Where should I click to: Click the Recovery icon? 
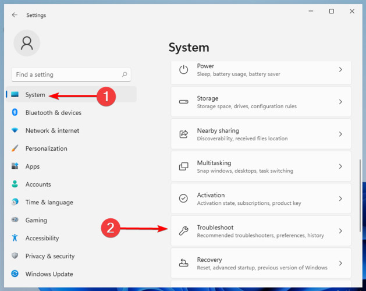(x=184, y=263)
